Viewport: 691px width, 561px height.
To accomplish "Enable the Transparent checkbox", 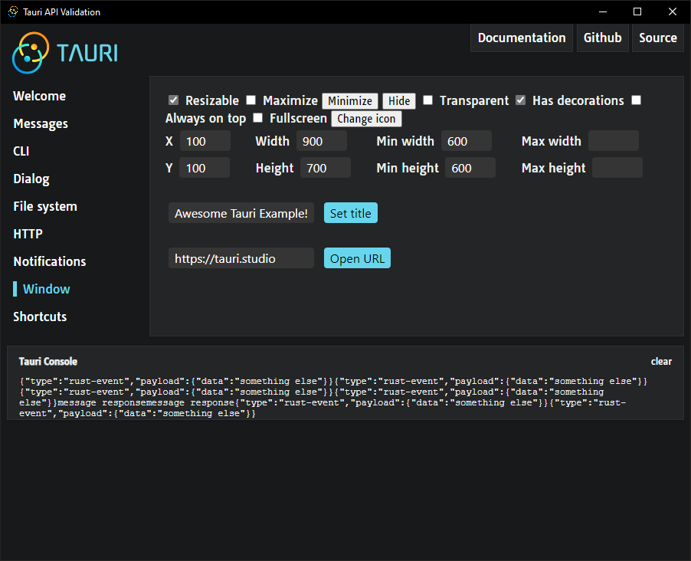I will (428, 100).
